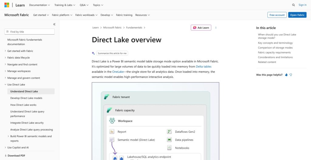Screen dimensions: 311x160
Task: Click the Learn site title
Action: click(20, 5)
